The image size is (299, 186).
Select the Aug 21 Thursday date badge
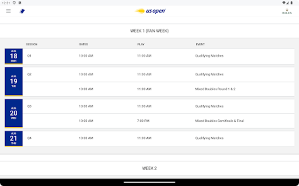point(13,138)
